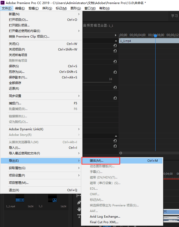Open the 序列(S) menu
This screenshot has width=179, height=227.
(47, 8)
